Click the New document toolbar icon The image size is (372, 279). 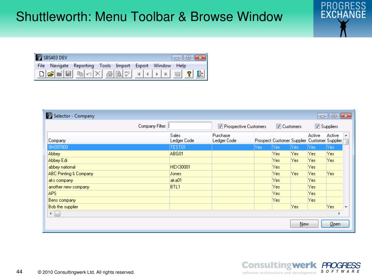point(41,74)
